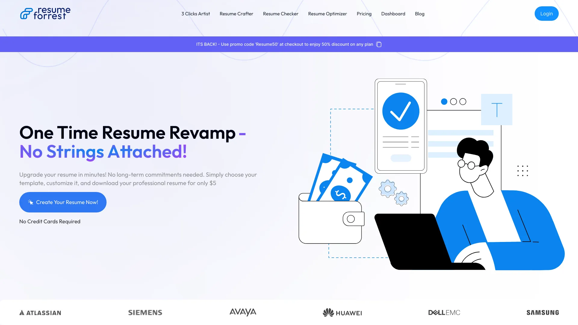Click the Resume Optimizer toolbar item
The width and height of the screenshot is (578, 325).
point(328,14)
